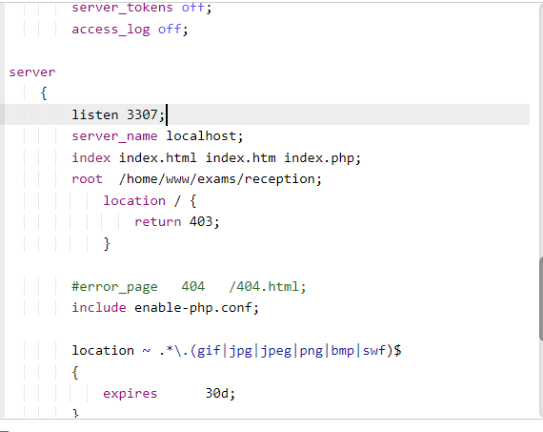
Task: Click on 'location / {' line
Action: [150, 201]
